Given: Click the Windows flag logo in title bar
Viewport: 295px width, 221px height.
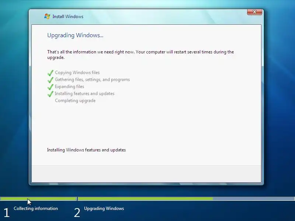Looking at the screenshot, I should (47, 16).
